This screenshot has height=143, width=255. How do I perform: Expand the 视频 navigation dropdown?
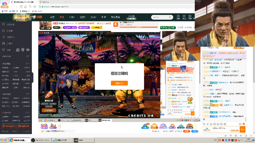pyautogui.click(x=83, y=17)
